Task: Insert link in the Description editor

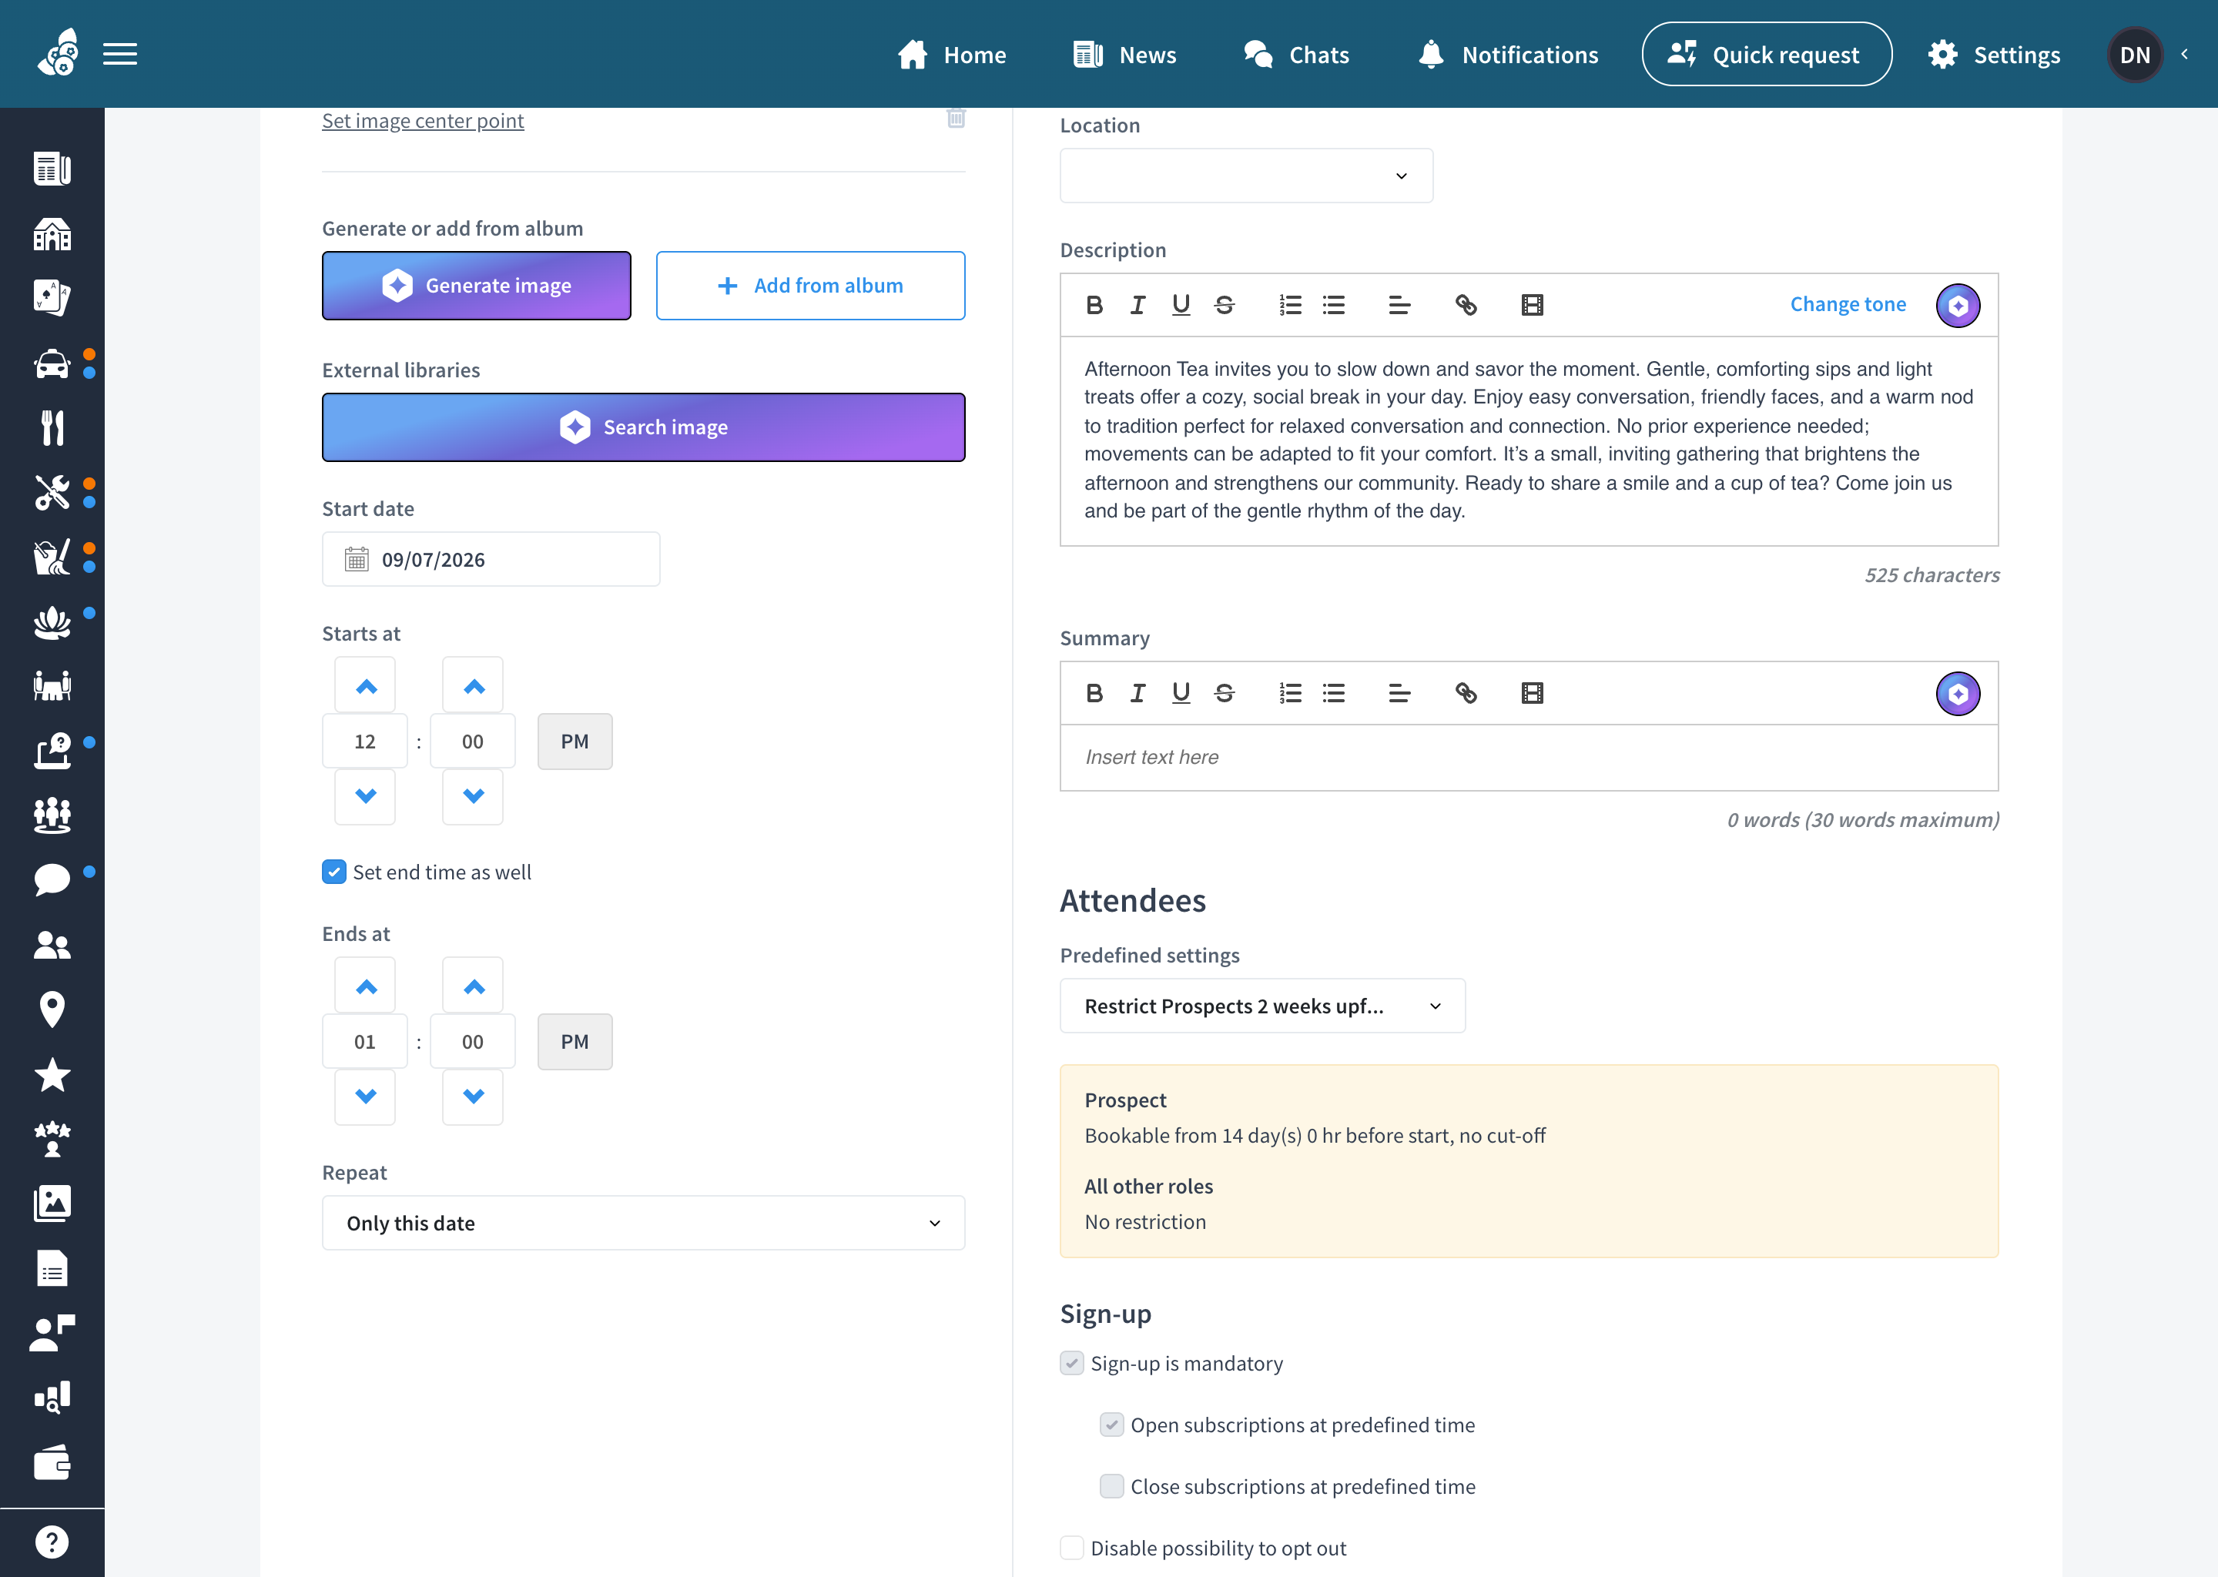Action: (1466, 305)
